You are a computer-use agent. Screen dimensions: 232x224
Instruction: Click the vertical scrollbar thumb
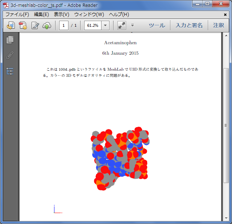226,125
